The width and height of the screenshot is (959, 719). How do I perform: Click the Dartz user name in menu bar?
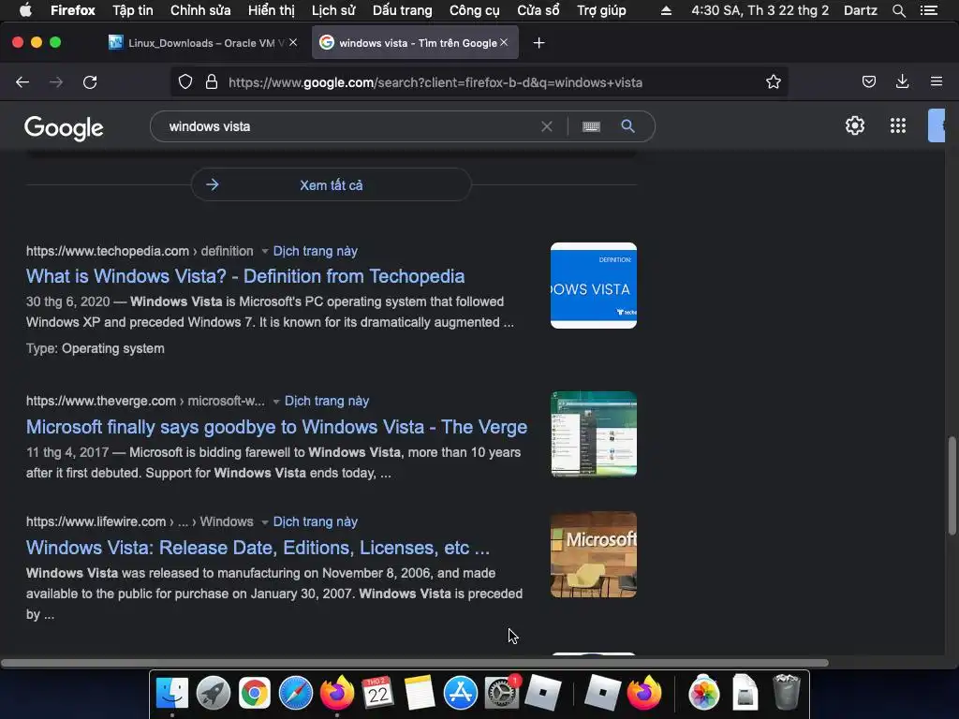[x=860, y=10]
